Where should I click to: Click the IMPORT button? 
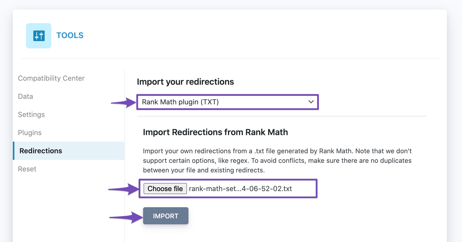click(166, 216)
